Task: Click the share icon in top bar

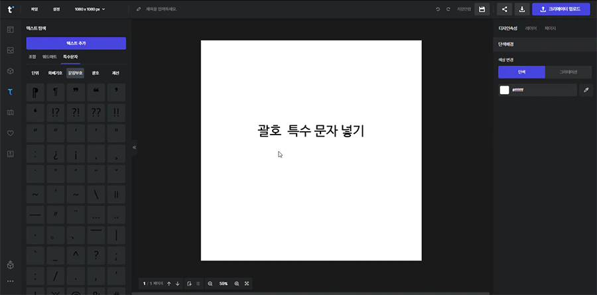Action: point(505,9)
